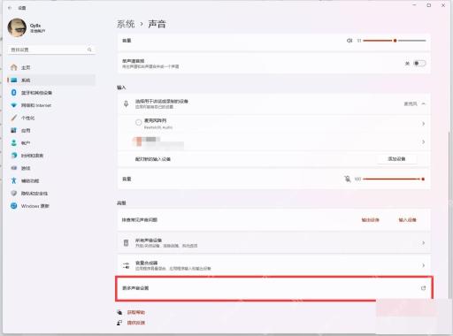Open 麦克风阵列 properties with its chevron
The width and height of the screenshot is (453, 336).
tap(423, 124)
